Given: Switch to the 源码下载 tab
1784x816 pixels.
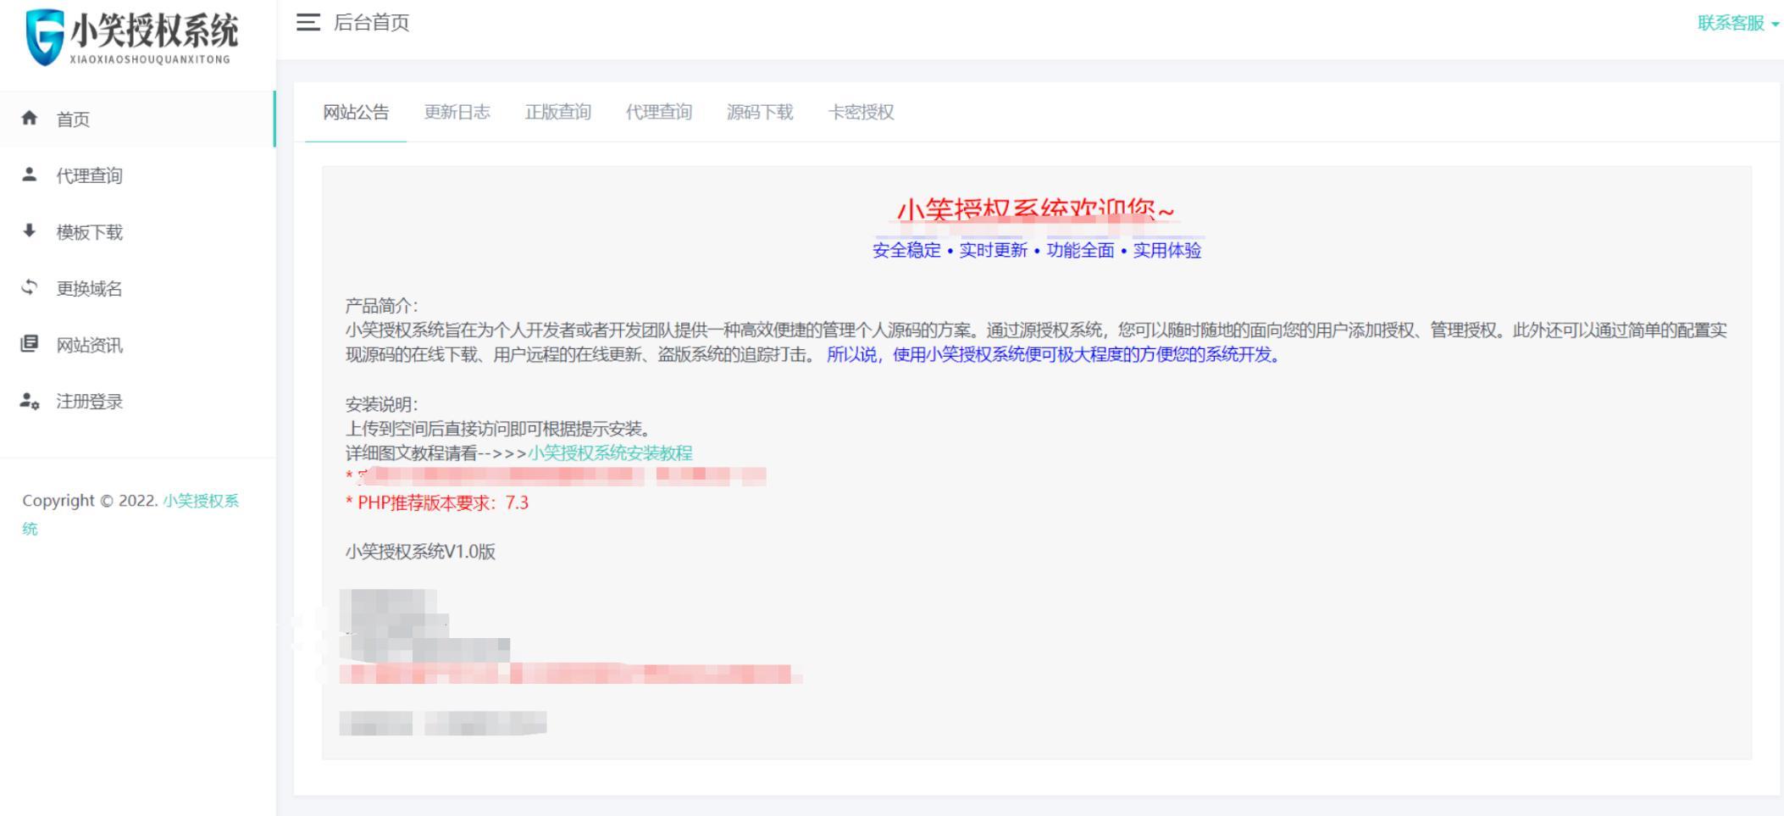Looking at the screenshot, I should pyautogui.click(x=760, y=112).
